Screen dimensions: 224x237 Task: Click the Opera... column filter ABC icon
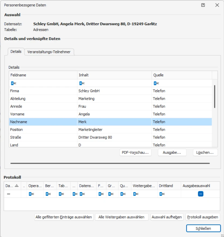coord(31,194)
